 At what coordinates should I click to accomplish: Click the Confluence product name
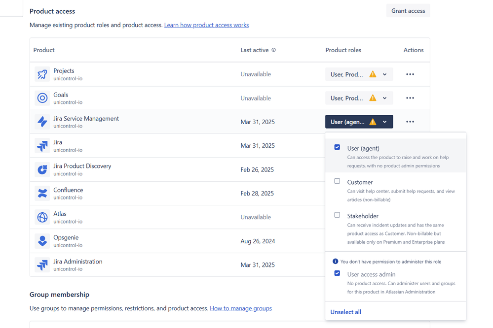(68, 190)
